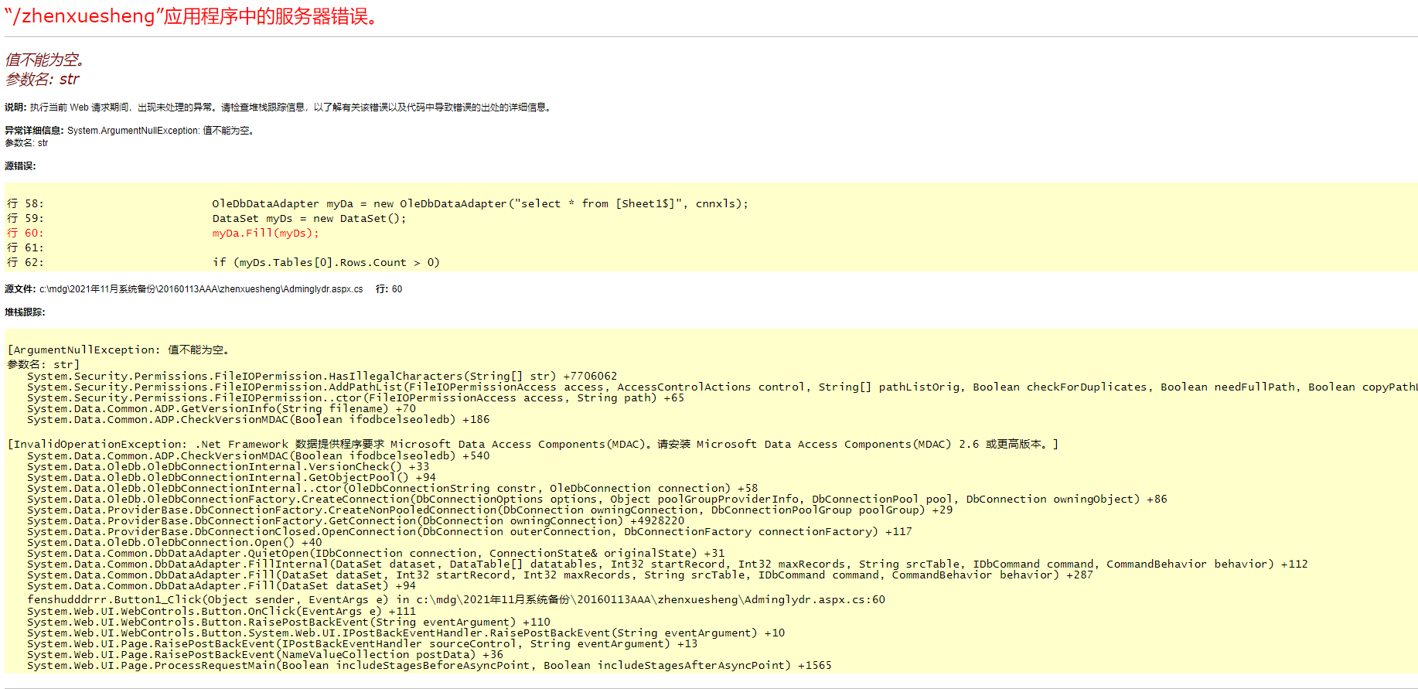Click the stack line 'FileIOPermission.HasIllegalCharacters'

click(x=322, y=377)
